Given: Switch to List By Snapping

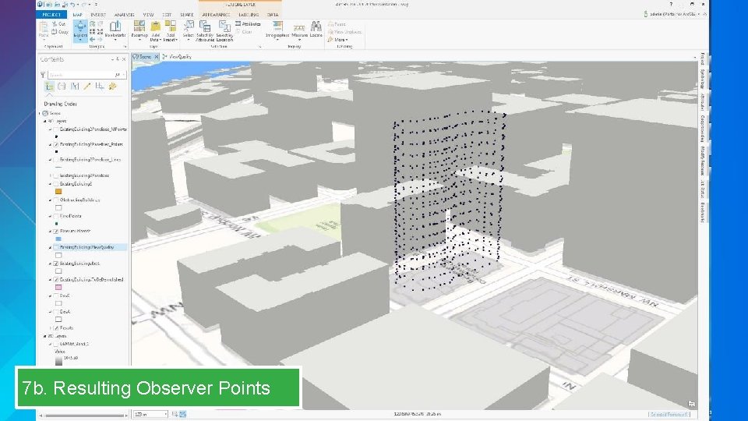Looking at the screenshot, I should tap(100, 87).
